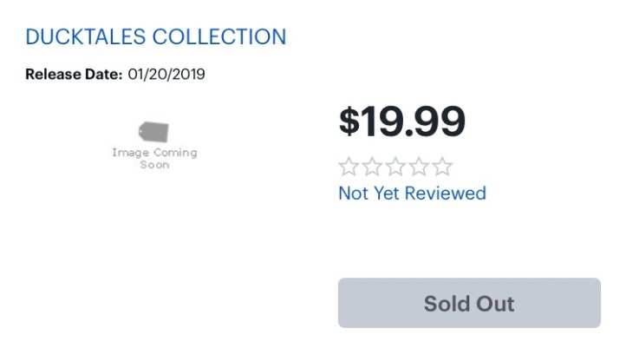
Task: Click the Image Coming Soon caption text
Action: (154, 158)
